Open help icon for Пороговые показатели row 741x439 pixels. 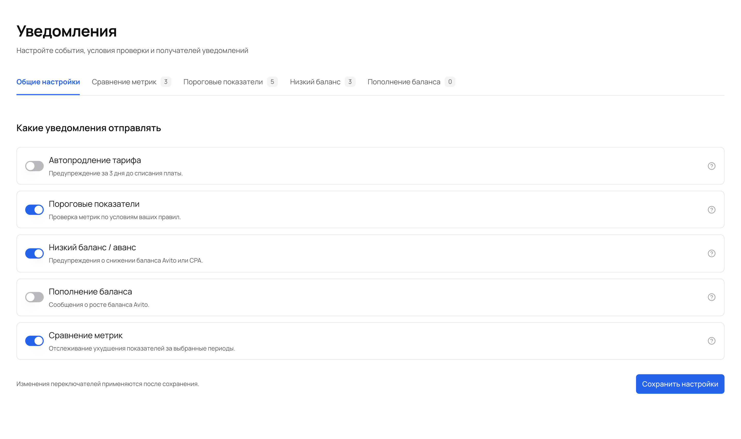point(711,210)
